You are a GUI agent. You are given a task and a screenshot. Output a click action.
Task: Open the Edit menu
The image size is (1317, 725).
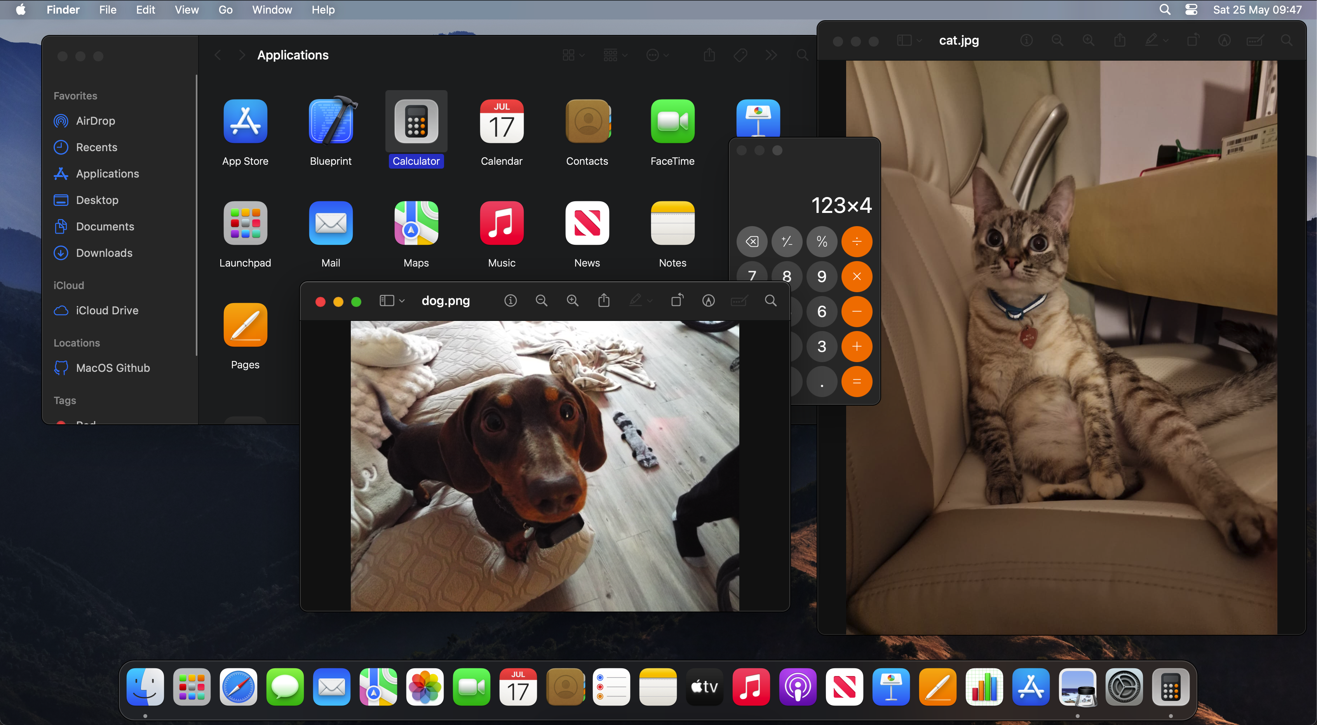point(145,10)
